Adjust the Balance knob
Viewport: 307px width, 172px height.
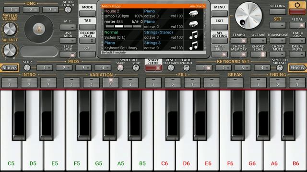coord(10,50)
